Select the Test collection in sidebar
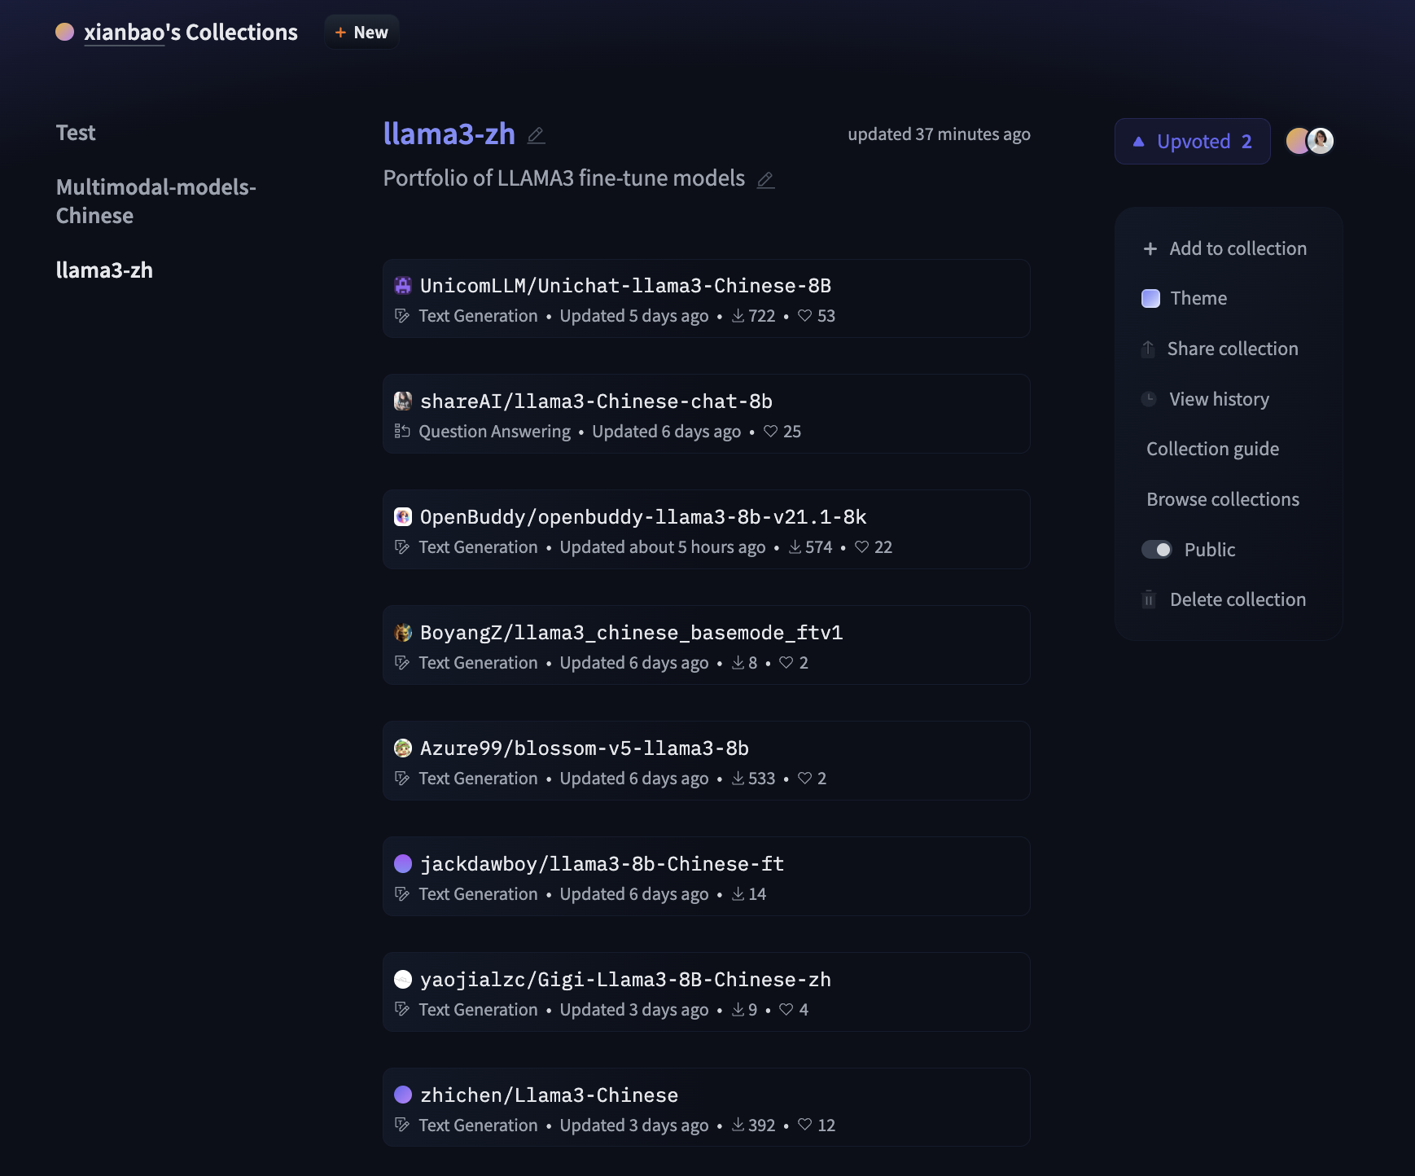 point(76,133)
